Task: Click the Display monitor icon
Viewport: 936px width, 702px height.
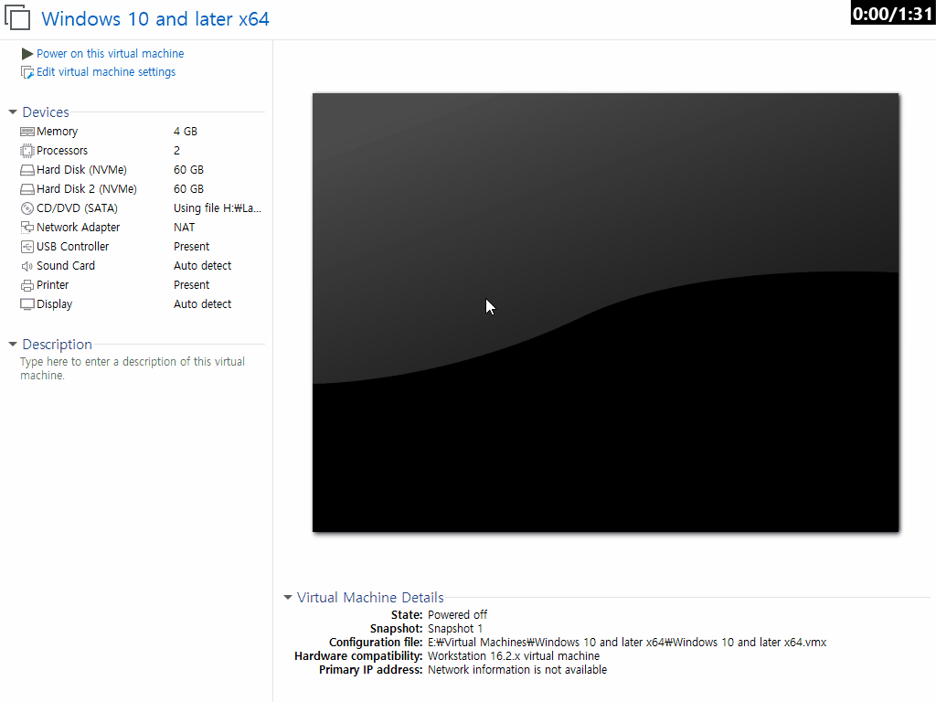Action: pos(27,304)
